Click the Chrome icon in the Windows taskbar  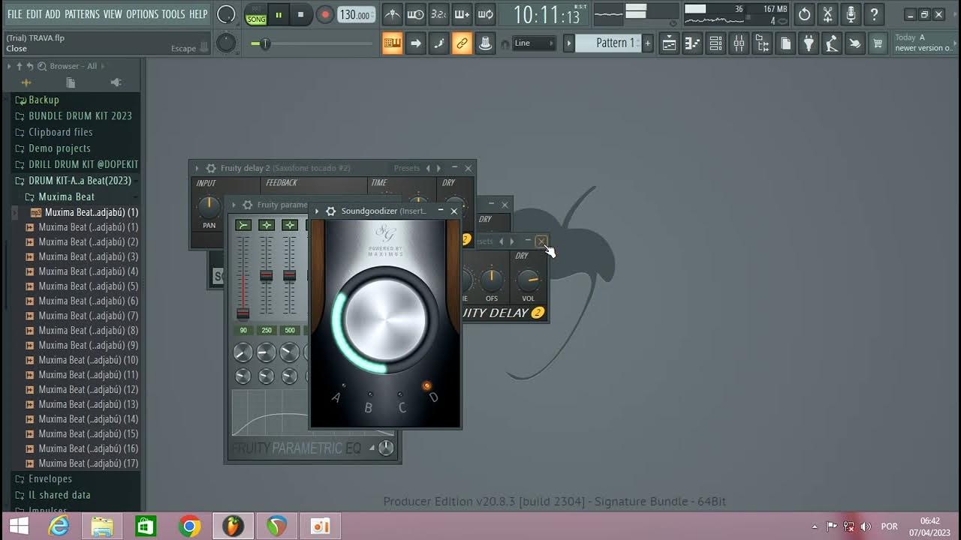pyautogui.click(x=190, y=526)
